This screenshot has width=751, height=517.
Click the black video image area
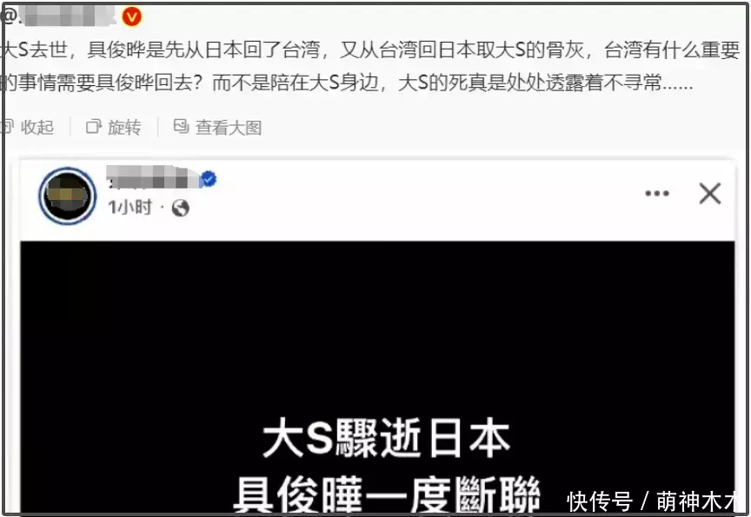click(x=377, y=377)
